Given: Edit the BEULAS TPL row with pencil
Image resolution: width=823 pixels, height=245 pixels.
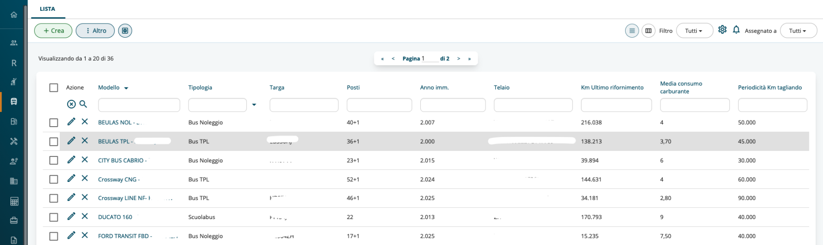Looking at the screenshot, I should (71, 141).
